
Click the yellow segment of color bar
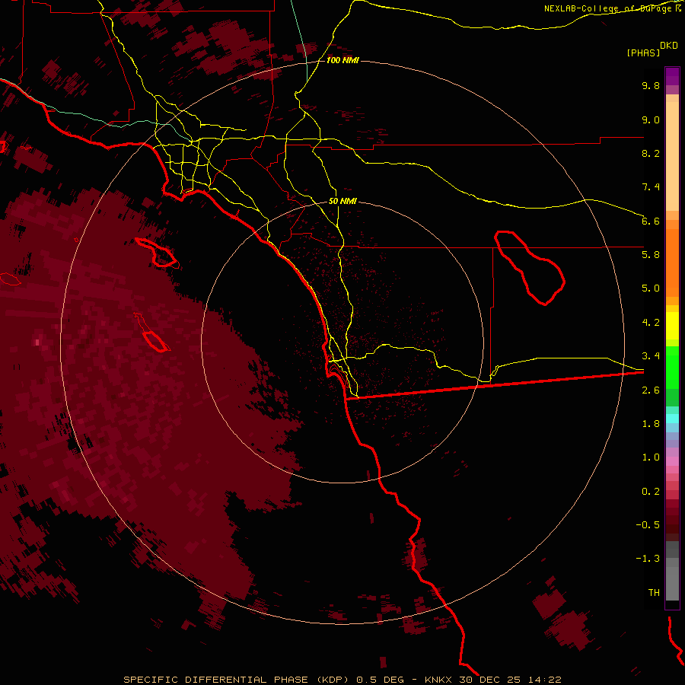[672, 326]
